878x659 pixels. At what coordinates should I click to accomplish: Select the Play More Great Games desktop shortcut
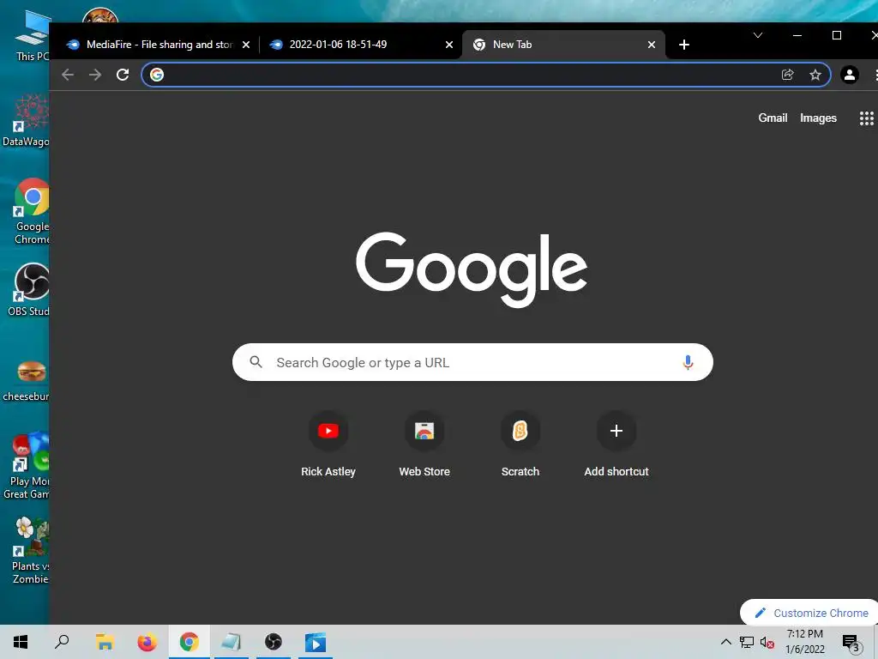pyautogui.click(x=27, y=466)
